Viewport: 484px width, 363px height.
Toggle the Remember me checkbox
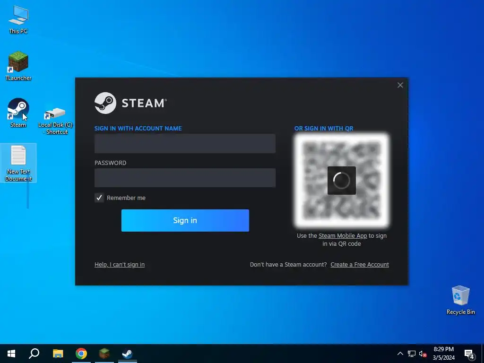[99, 198]
